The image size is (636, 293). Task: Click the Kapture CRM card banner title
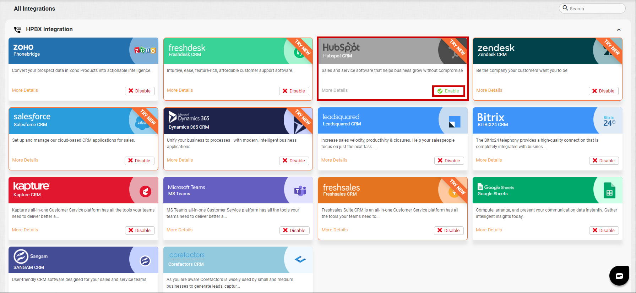click(32, 186)
